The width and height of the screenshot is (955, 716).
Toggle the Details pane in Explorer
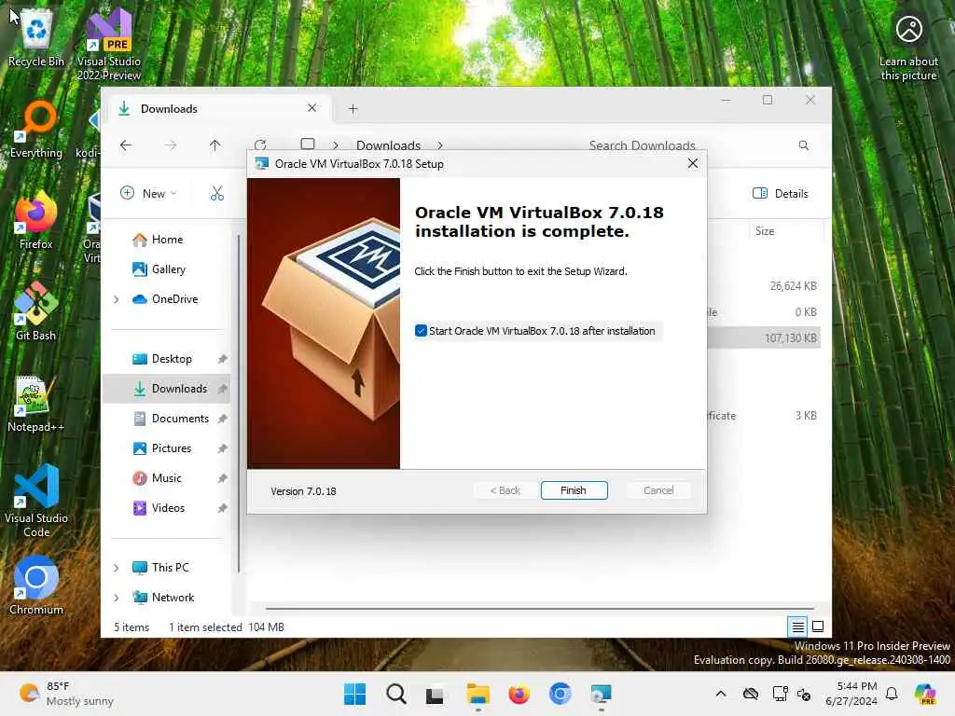click(x=781, y=193)
